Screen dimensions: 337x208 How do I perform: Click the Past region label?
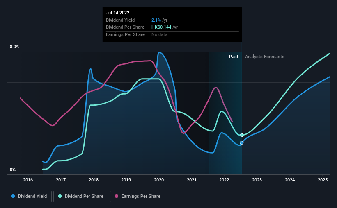234,57
